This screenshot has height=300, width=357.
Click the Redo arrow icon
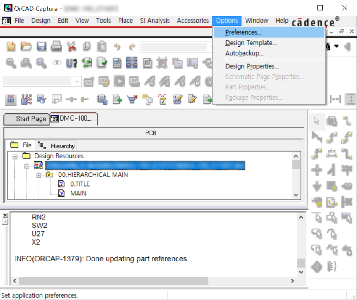point(132,47)
